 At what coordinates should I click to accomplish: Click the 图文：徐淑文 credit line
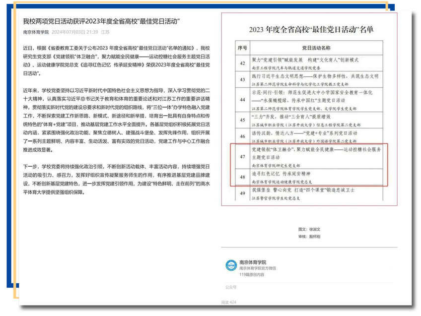click(x=310, y=229)
